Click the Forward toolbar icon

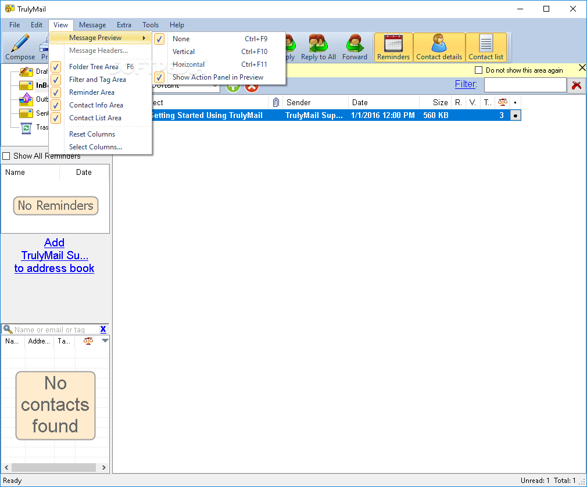coord(355,43)
